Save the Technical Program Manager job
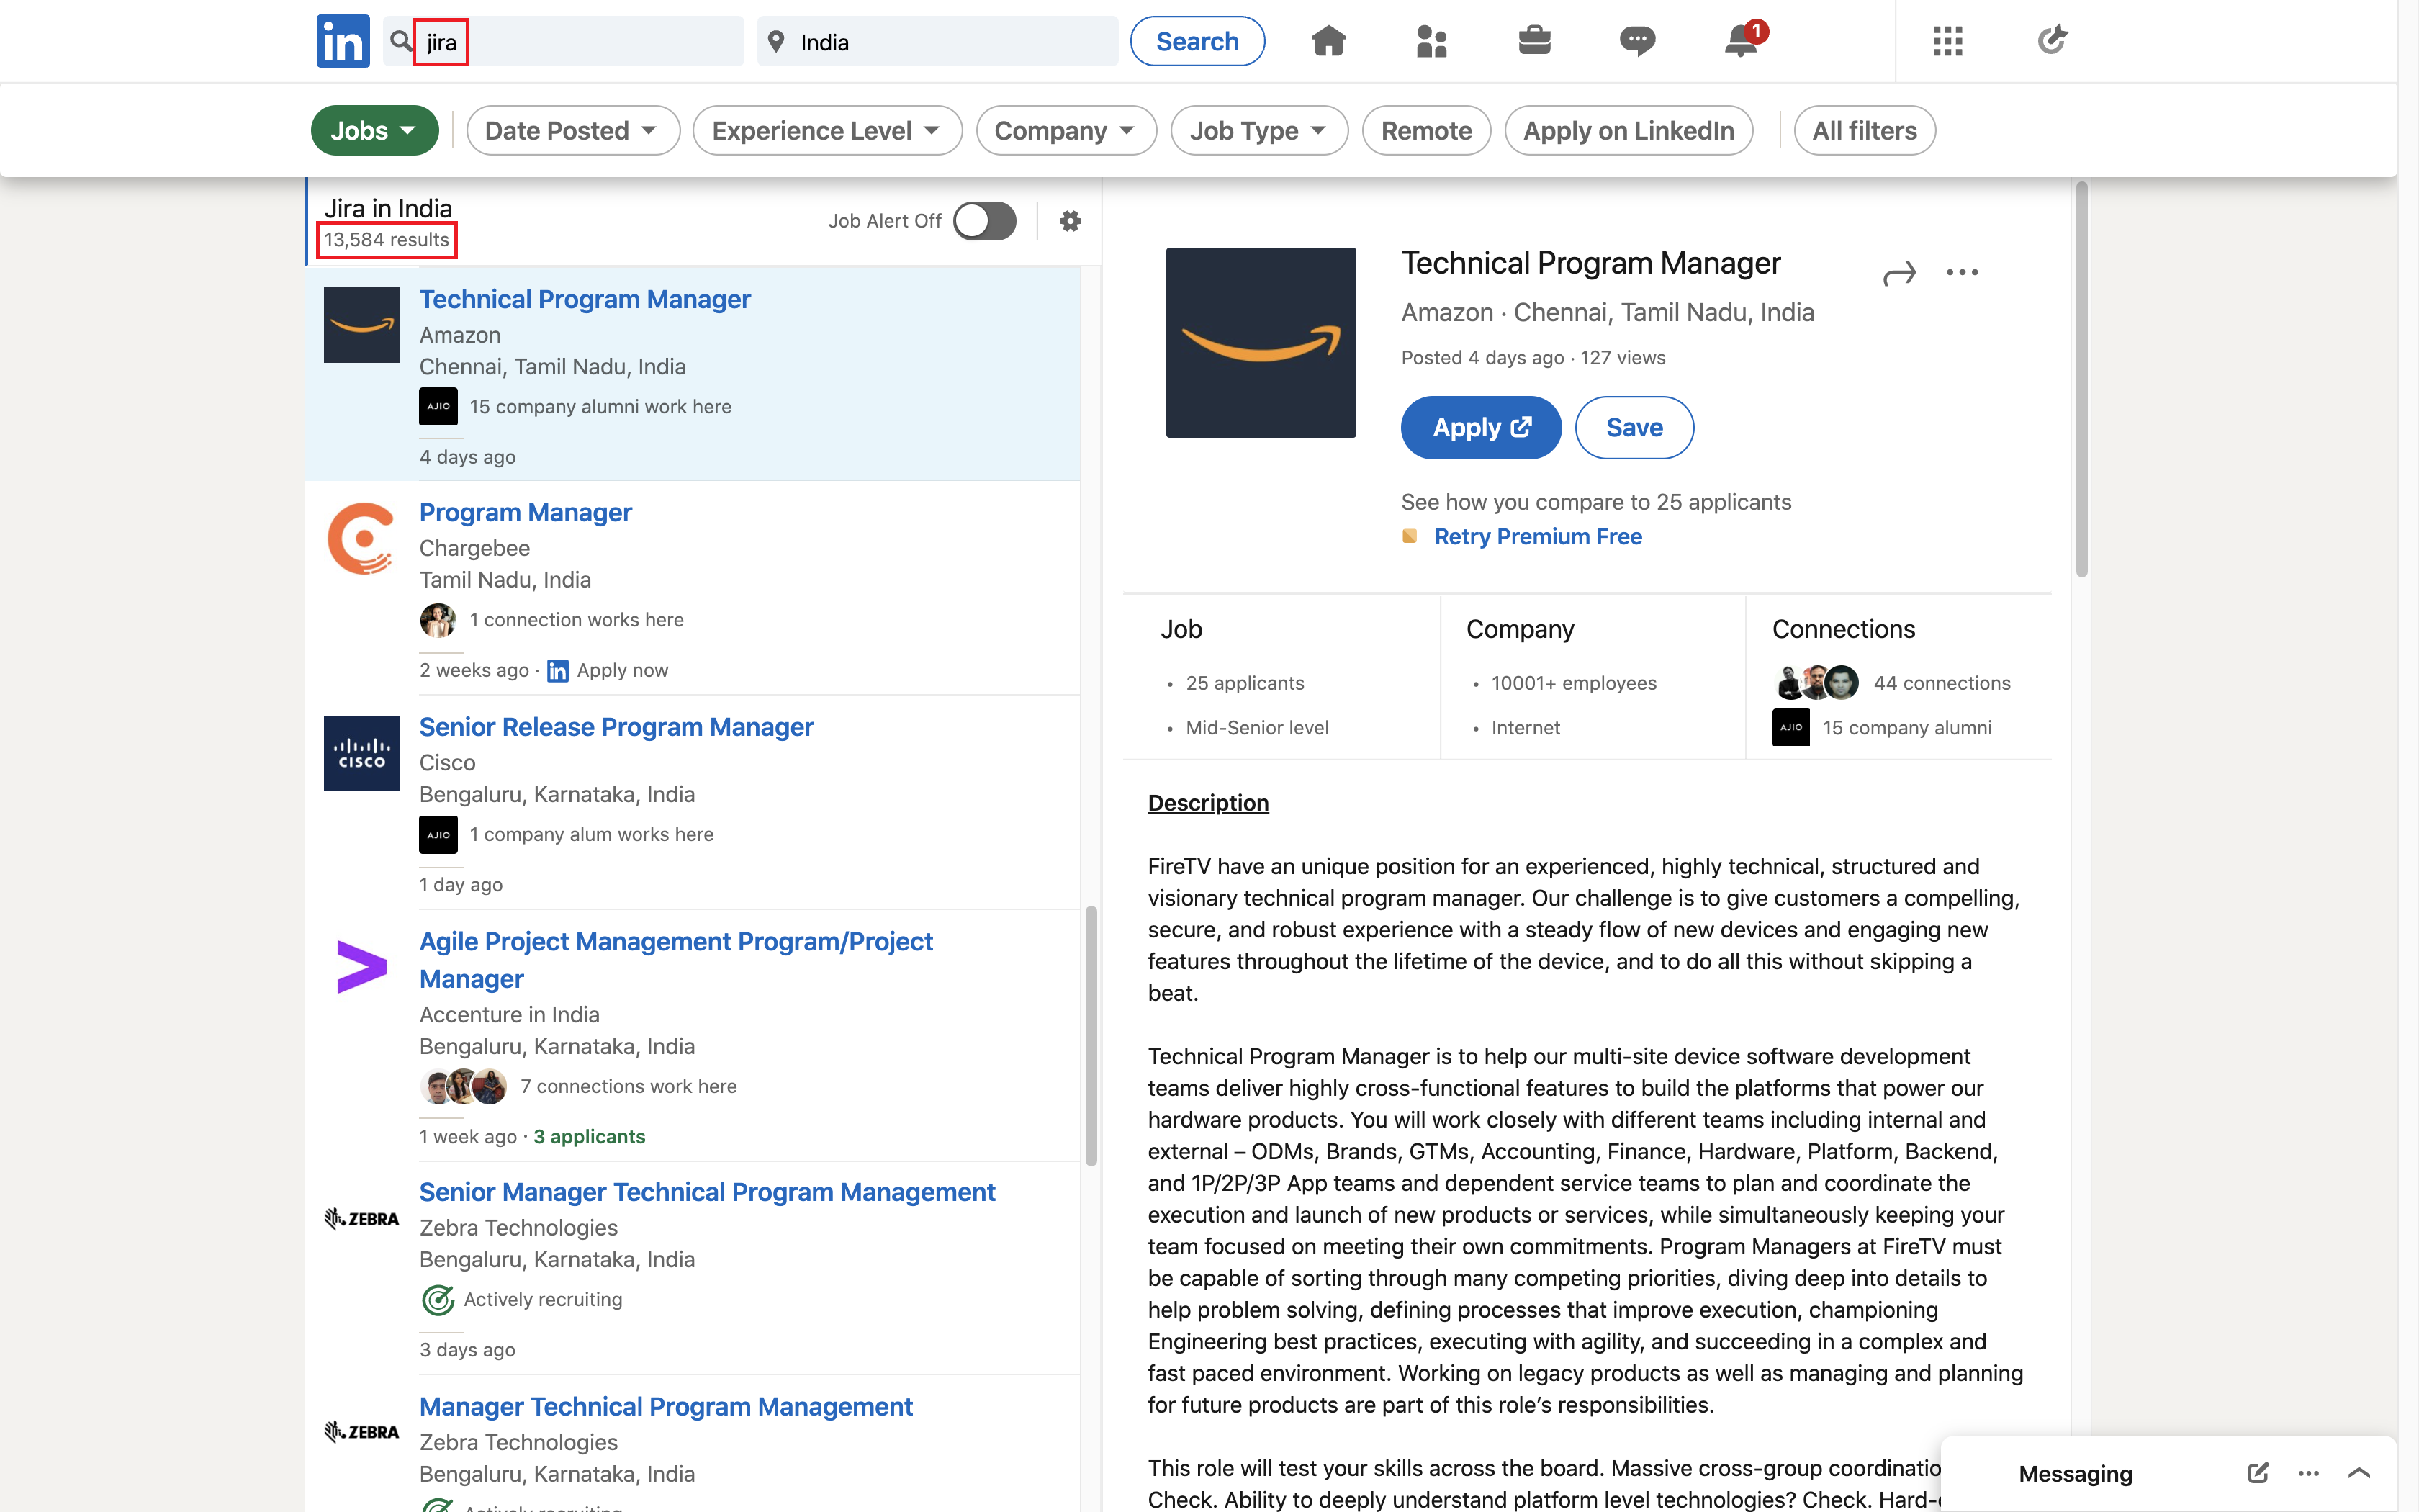Viewport: 2419px width, 1512px height. (1634, 427)
